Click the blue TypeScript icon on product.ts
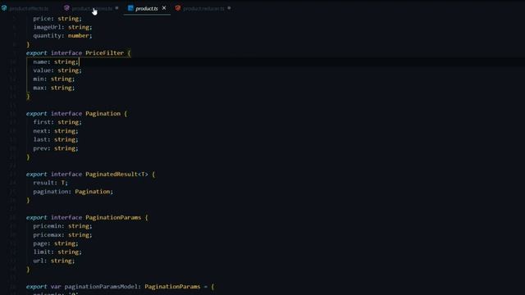Image resolution: width=525 pixels, height=295 pixels. click(130, 8)
